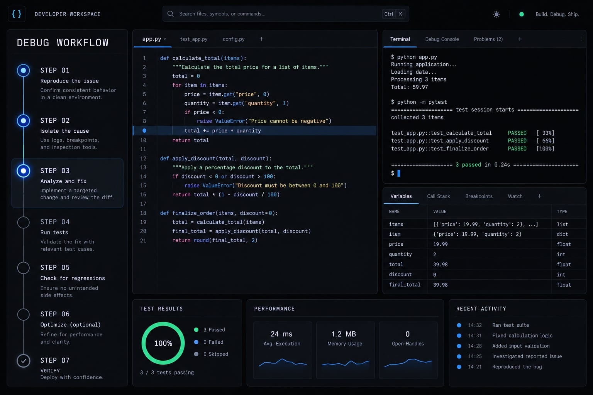Viewport: 593px width, 395px height.
Task: Open the Call Stack tab
Action: pos(439,196)
